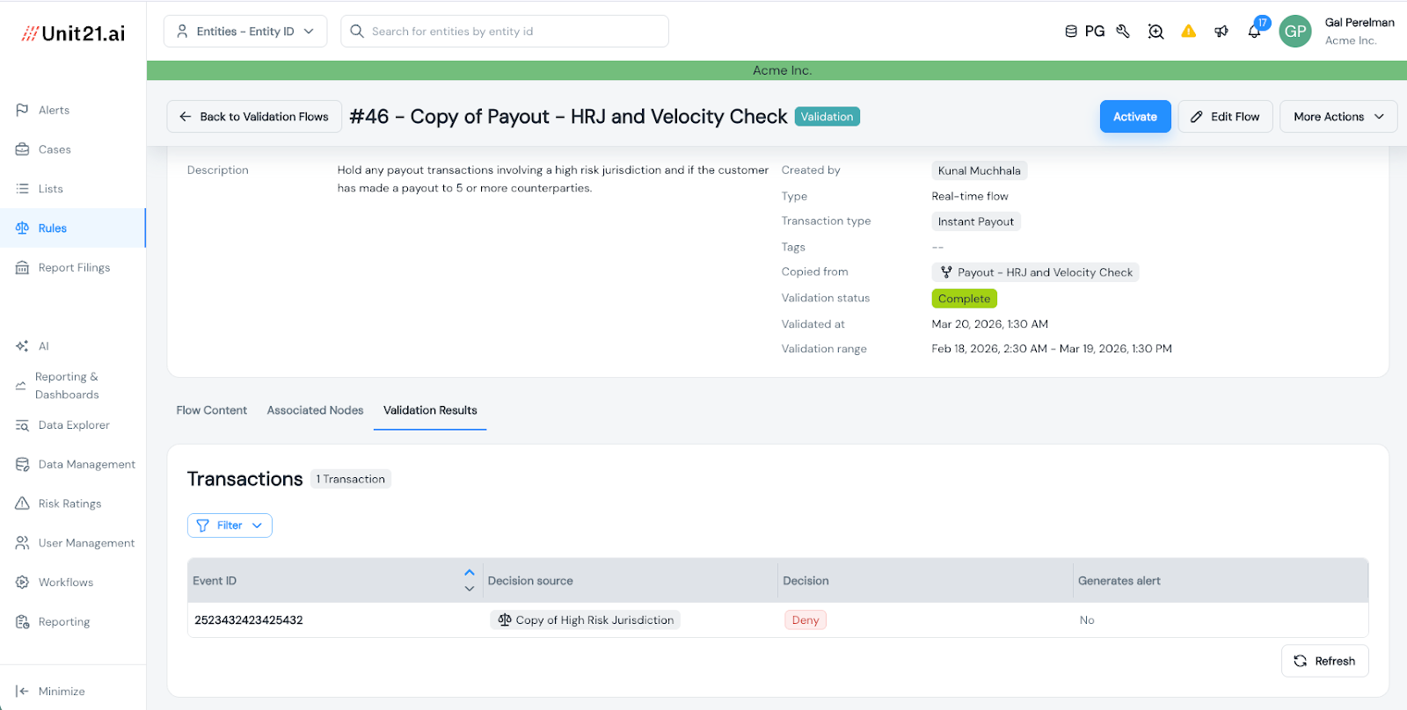Click Search for entities input field
This screenshot has width=1407, height=710.
click(505, 32)
